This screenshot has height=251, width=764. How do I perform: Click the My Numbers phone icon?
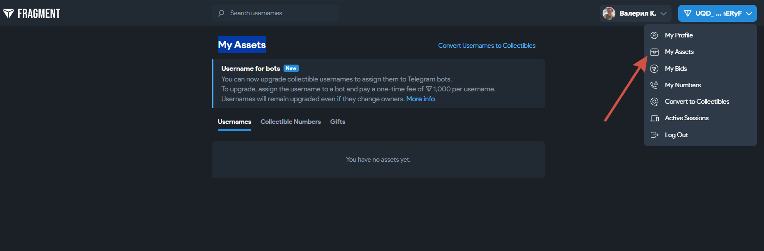tap(654, 85)
